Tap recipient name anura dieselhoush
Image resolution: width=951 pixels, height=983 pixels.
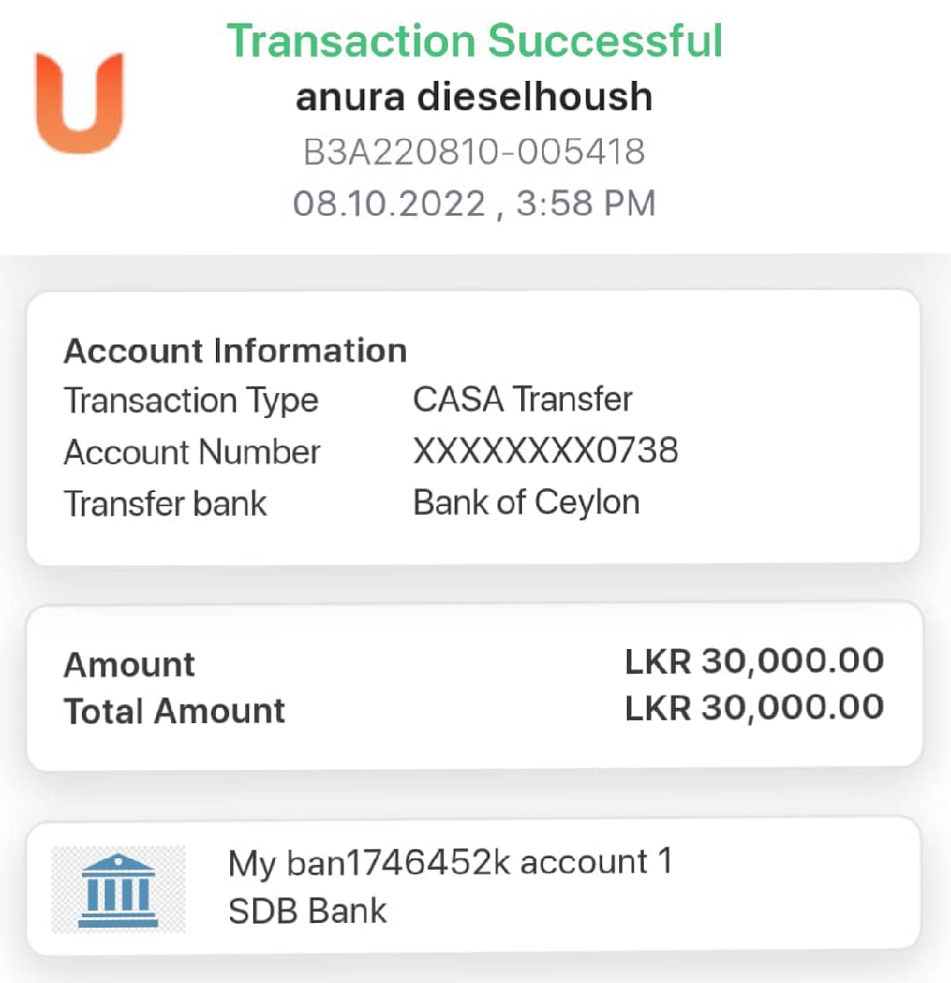(x=475, y=97)
